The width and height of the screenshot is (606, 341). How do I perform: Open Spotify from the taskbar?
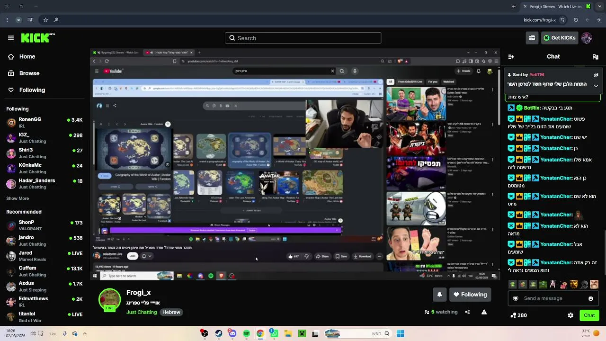246,334
